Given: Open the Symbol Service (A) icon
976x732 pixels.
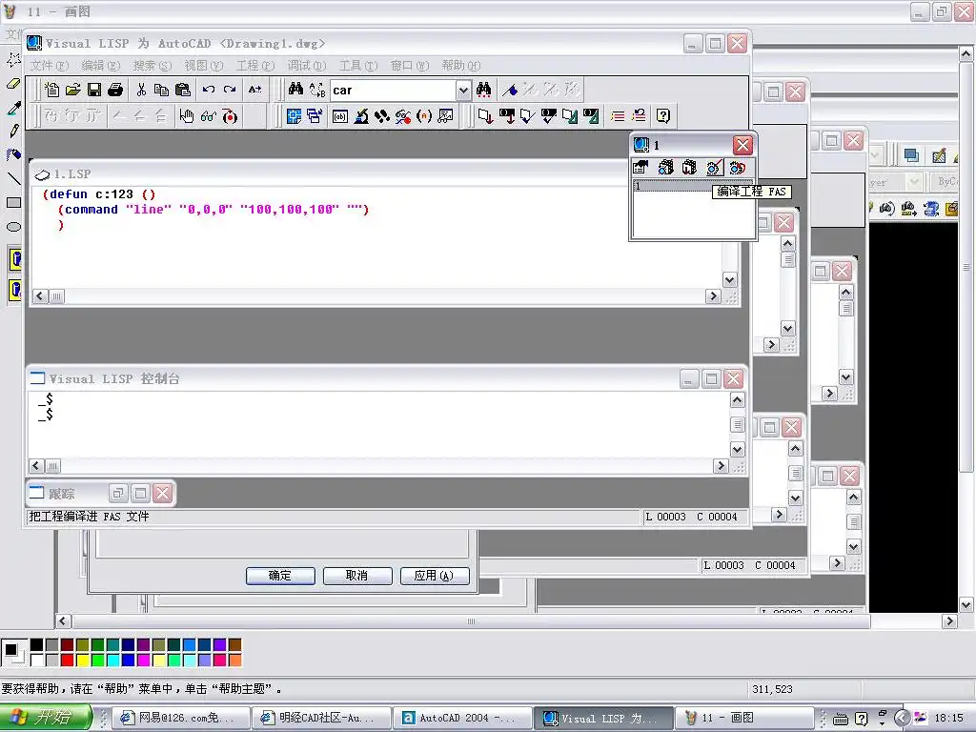Looking at the screenshot, I should 424,115.
